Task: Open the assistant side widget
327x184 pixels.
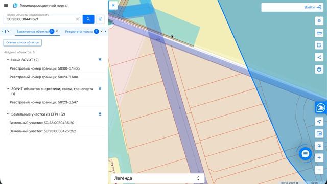Action: tap(321, 108)
